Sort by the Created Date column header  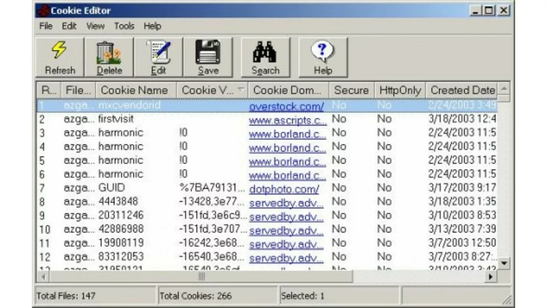[462, 90]
